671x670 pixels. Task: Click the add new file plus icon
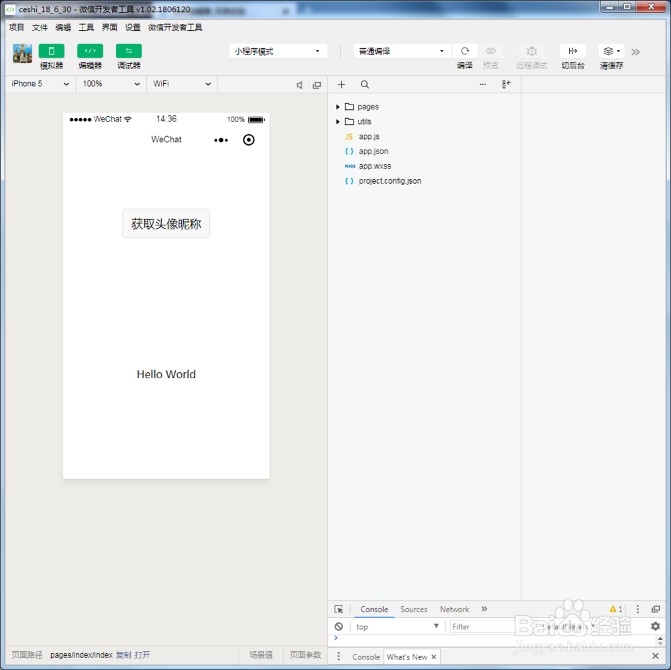(341, 85)
